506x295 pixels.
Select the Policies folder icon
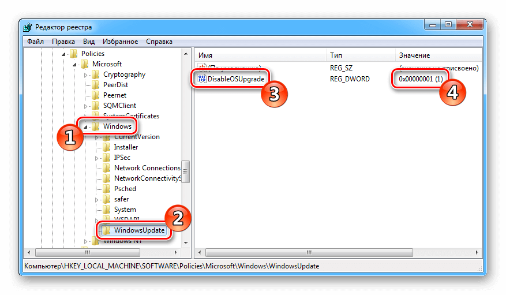tap(74, 54)
